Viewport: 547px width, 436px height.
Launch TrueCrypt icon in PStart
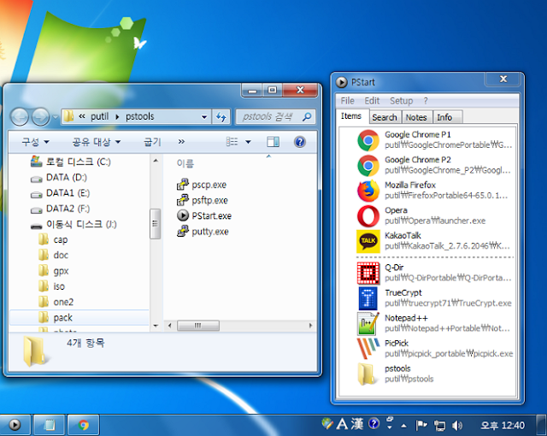point(368,298)
